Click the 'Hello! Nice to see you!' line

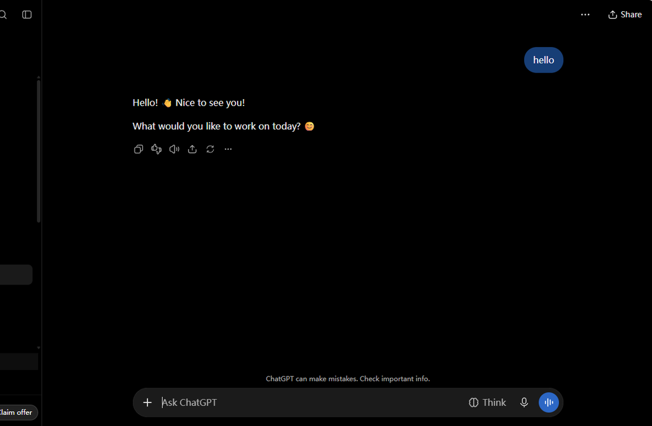188,102
